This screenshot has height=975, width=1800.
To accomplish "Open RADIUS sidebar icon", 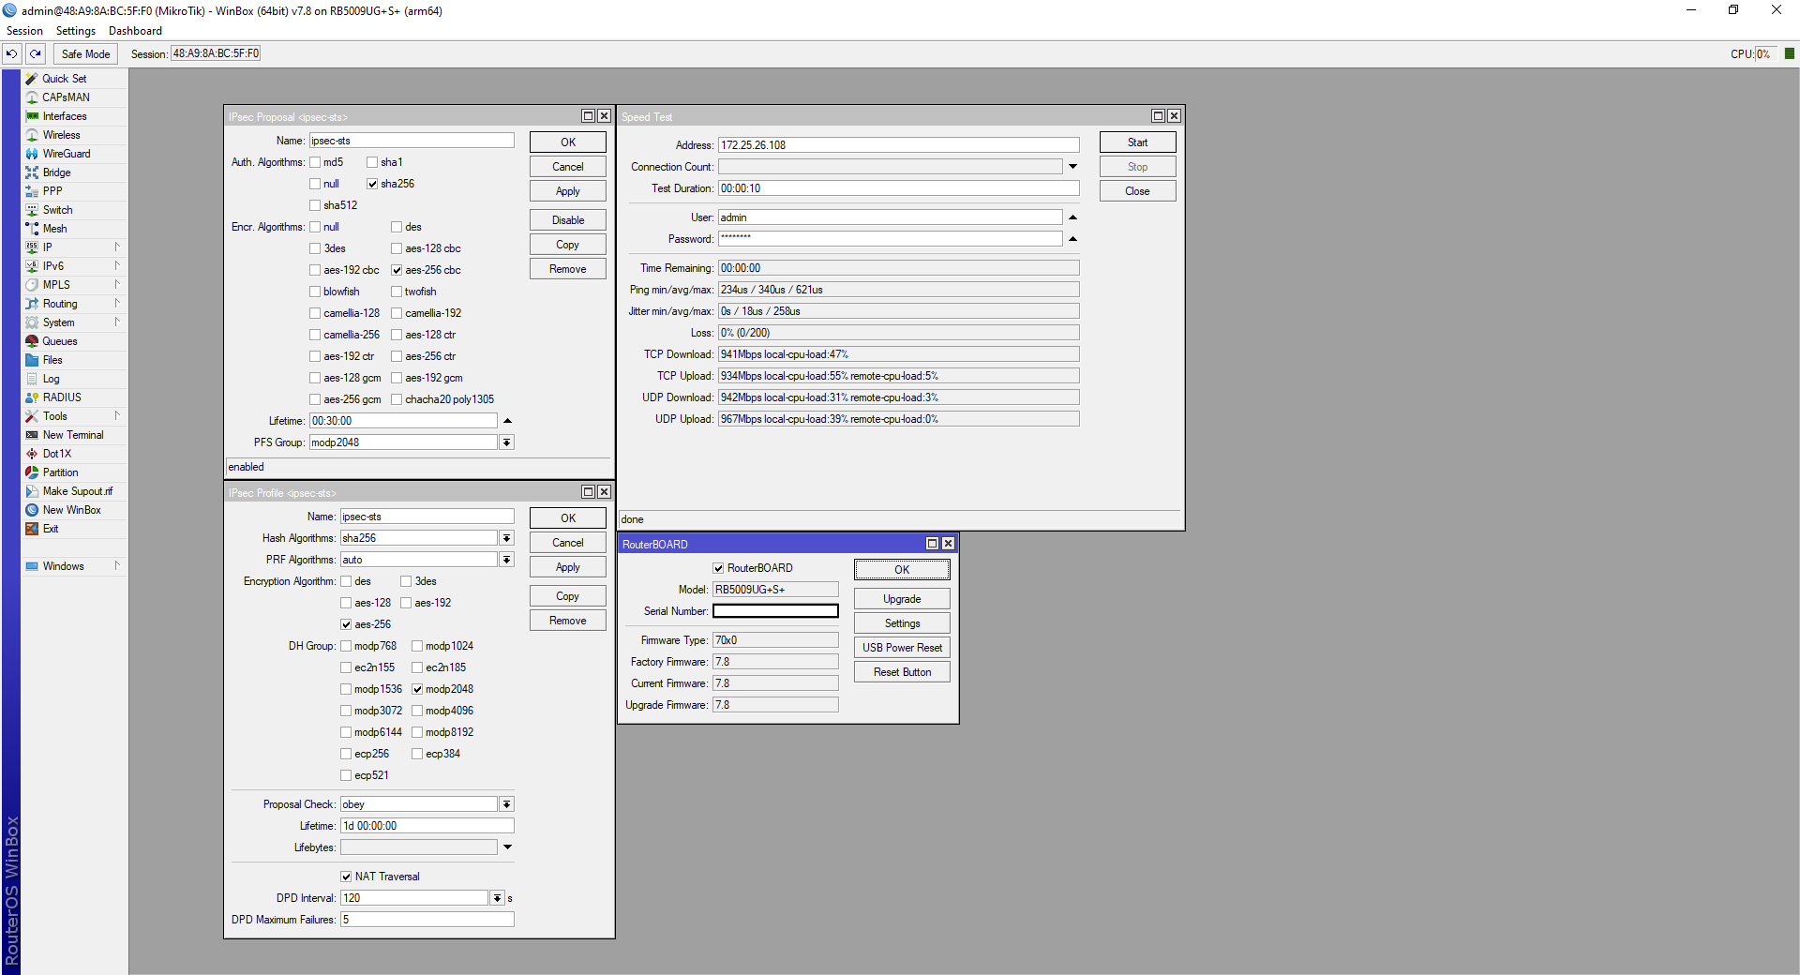I will 32,397.
